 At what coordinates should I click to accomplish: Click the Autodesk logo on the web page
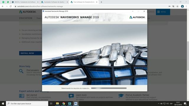(27, 12)
